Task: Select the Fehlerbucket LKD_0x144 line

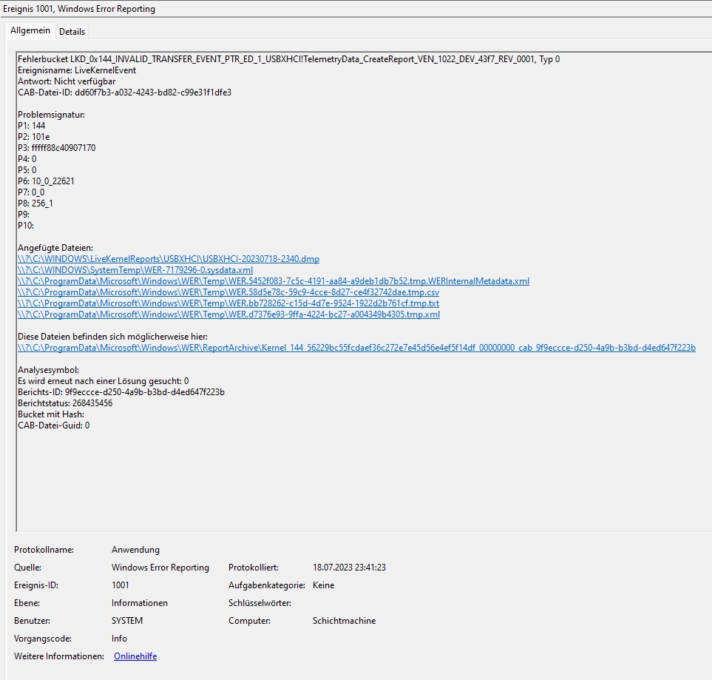Action: point(289,59)
